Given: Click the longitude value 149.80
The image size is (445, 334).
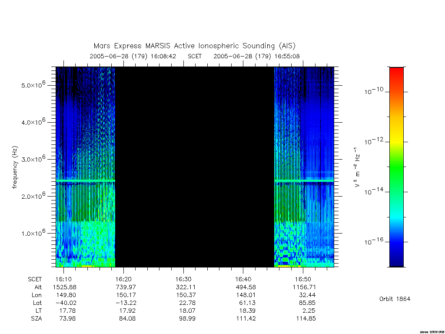Looking at the screenshot, I should 66,295.
